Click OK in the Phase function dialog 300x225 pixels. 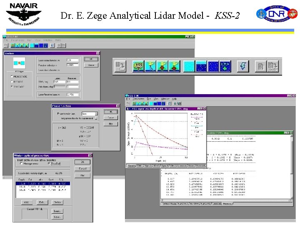(111, 112)
